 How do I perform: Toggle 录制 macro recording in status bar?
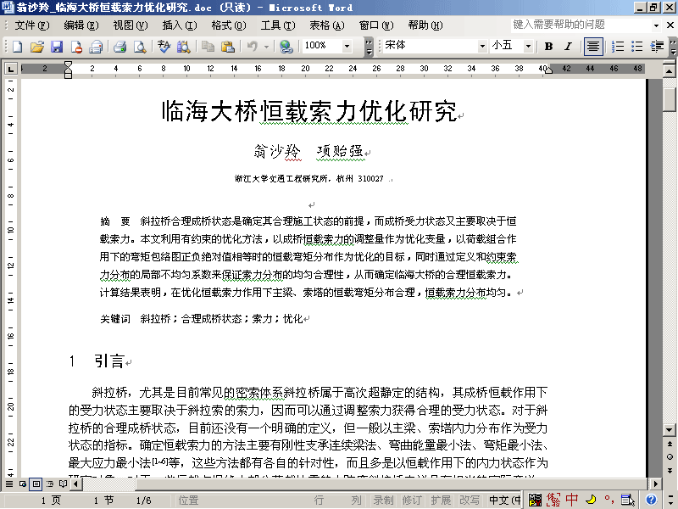(384, 501)
